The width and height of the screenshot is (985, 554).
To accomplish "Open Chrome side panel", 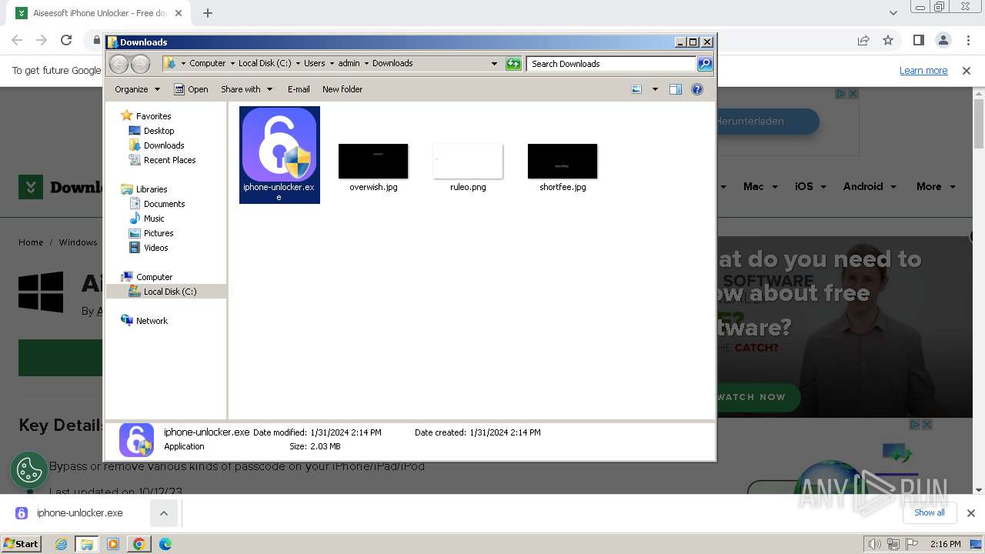I will [x=918, y=40].
